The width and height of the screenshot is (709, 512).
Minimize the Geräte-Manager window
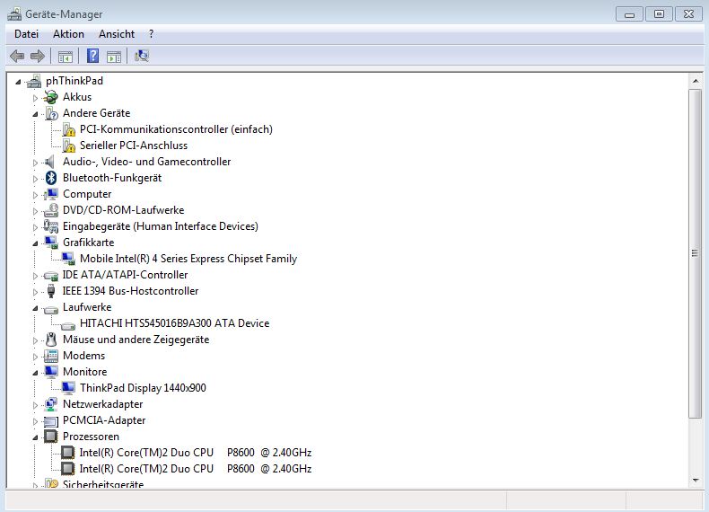coord(629,14)
